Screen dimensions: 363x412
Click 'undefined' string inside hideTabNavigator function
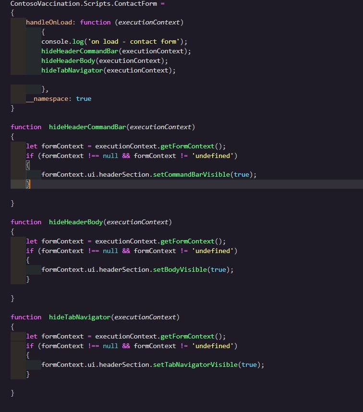[x=212, y=346]
